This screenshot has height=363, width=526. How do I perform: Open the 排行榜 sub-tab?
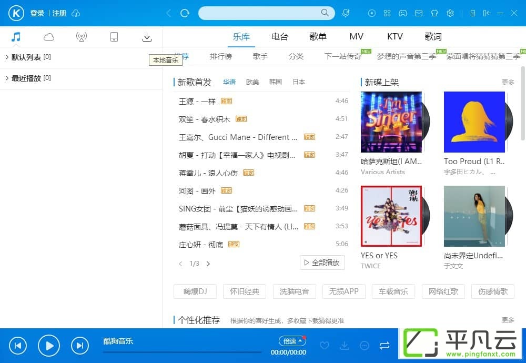[221, 56]
